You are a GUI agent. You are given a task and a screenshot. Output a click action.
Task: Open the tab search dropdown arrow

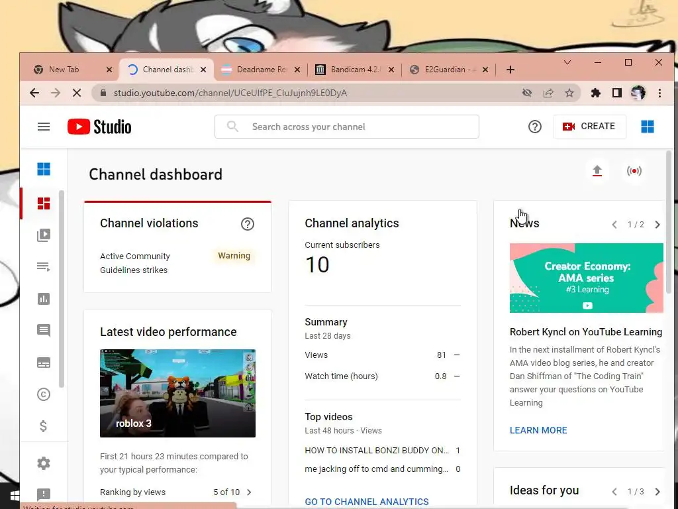click(567, 63)
